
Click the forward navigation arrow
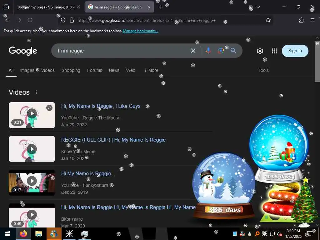pos(19,20)
